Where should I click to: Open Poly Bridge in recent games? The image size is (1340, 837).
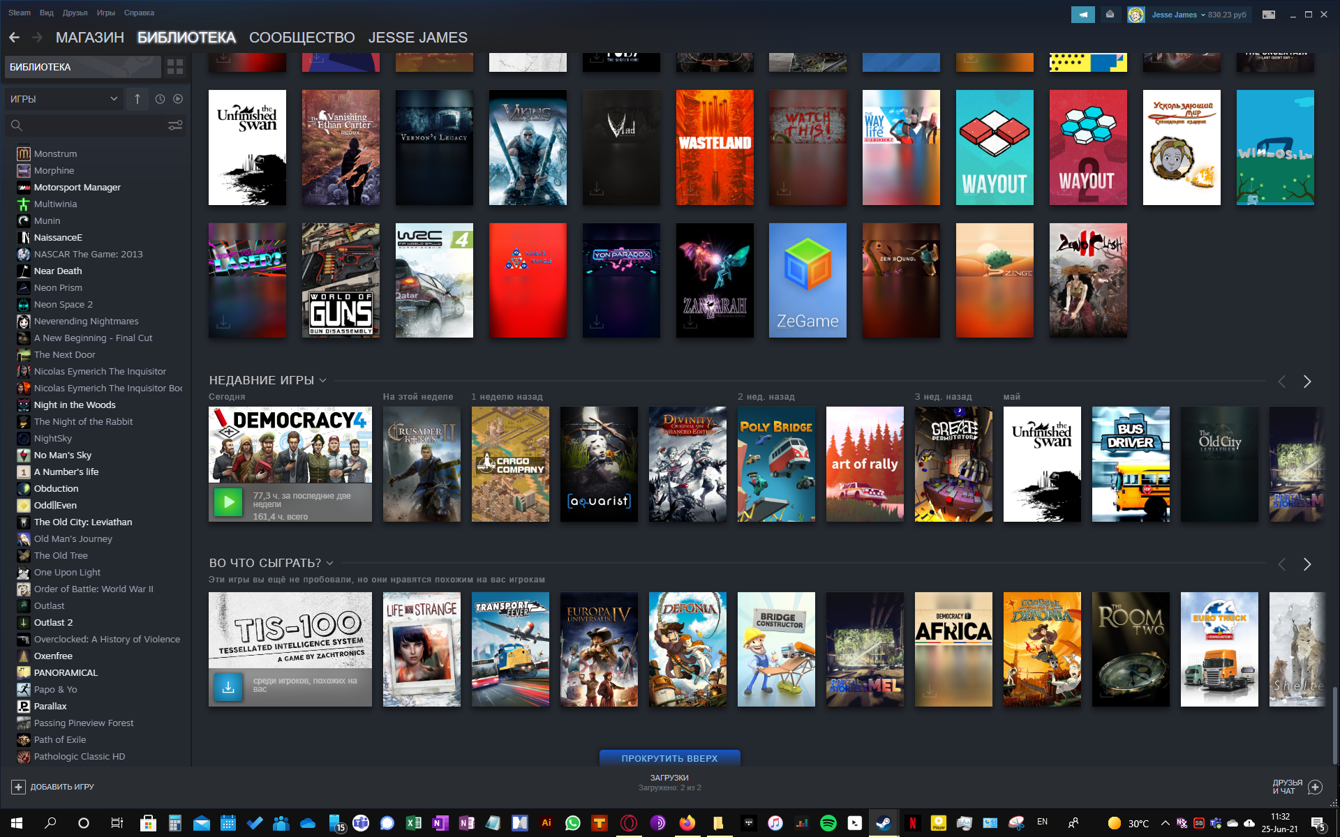pyautogui.click(x=776, y=464)
